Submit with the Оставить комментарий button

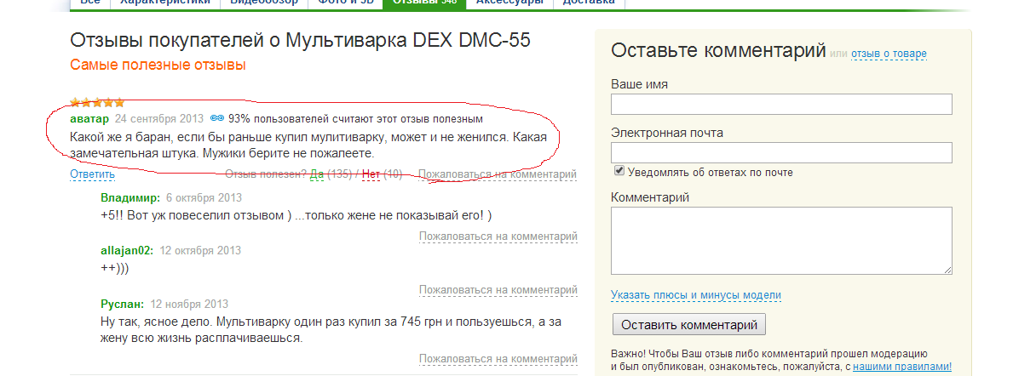(x=688, y=324)
